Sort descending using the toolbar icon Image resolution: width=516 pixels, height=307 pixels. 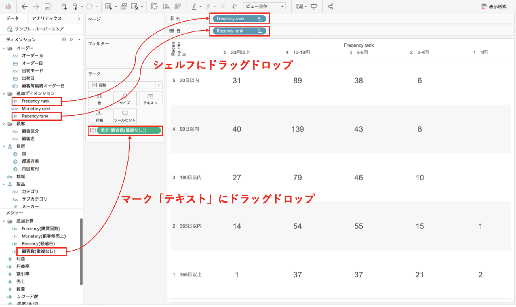pos(178,6)
